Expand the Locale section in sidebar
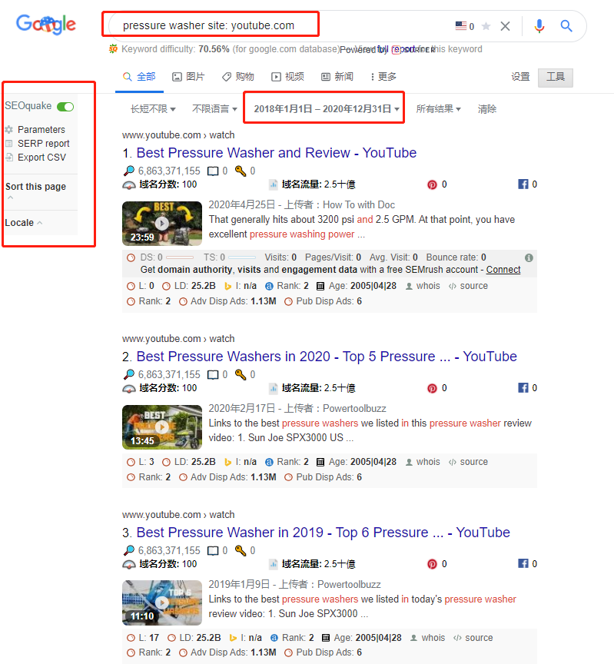 click(24, 223)
